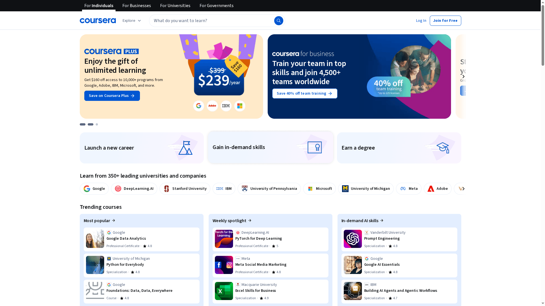Show more partner logos with the right arrow
The image size is (545, 306).
coord(463,188)
